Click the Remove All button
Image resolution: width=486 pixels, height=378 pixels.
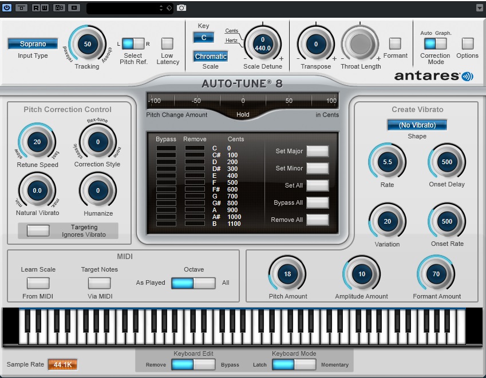coord(317,220)
